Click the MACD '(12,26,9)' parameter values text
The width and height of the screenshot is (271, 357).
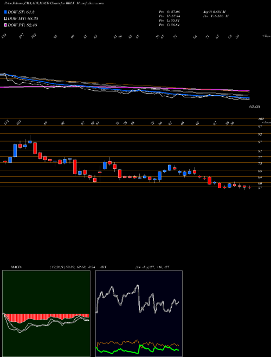(x=74, y=267)
